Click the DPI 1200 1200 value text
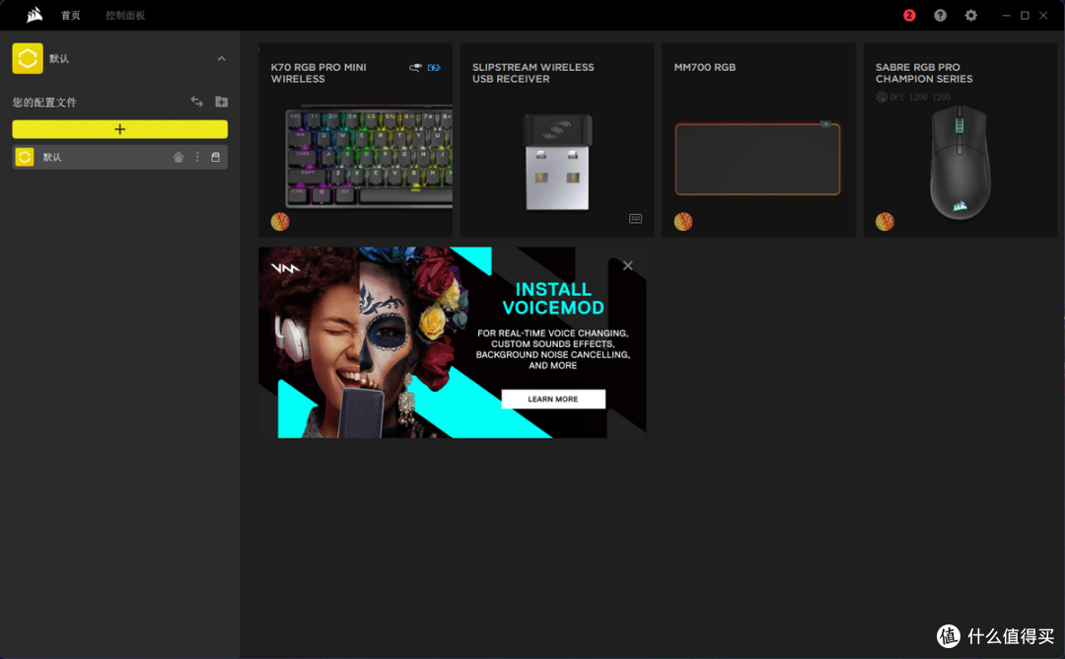1065x659 pixels. tap(920, 97)
